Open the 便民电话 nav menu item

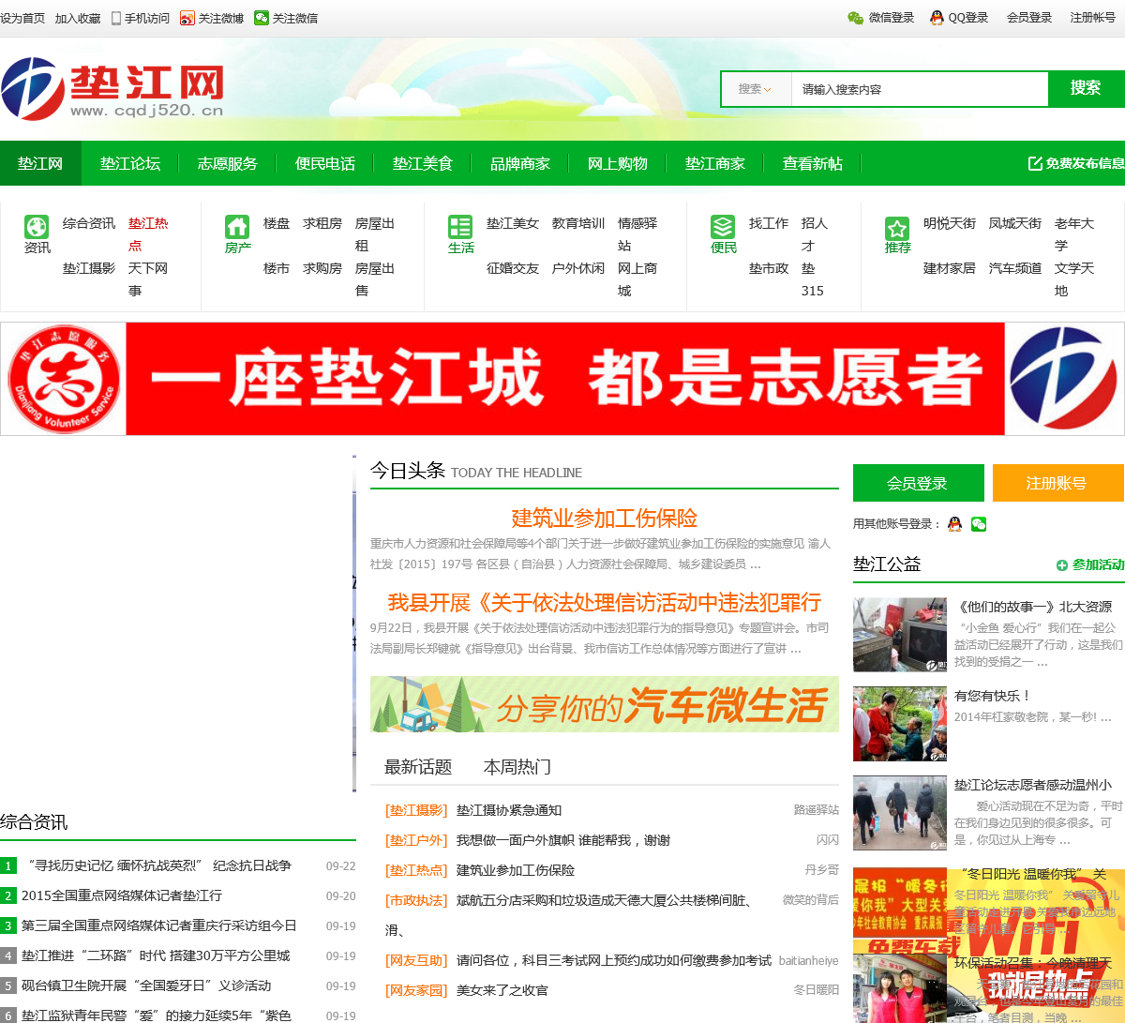[325, 163]
